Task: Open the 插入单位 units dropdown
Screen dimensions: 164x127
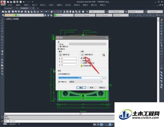Action: [86, 82]
